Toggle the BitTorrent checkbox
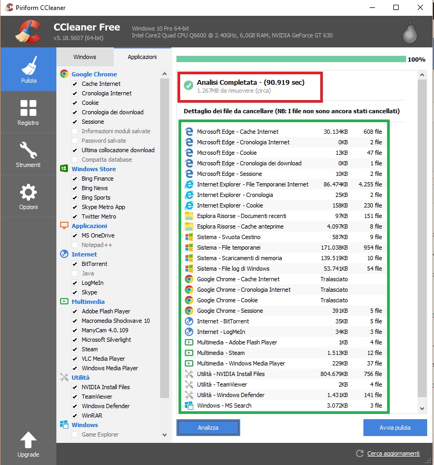 pyautogui.click(x=75, y=264)
